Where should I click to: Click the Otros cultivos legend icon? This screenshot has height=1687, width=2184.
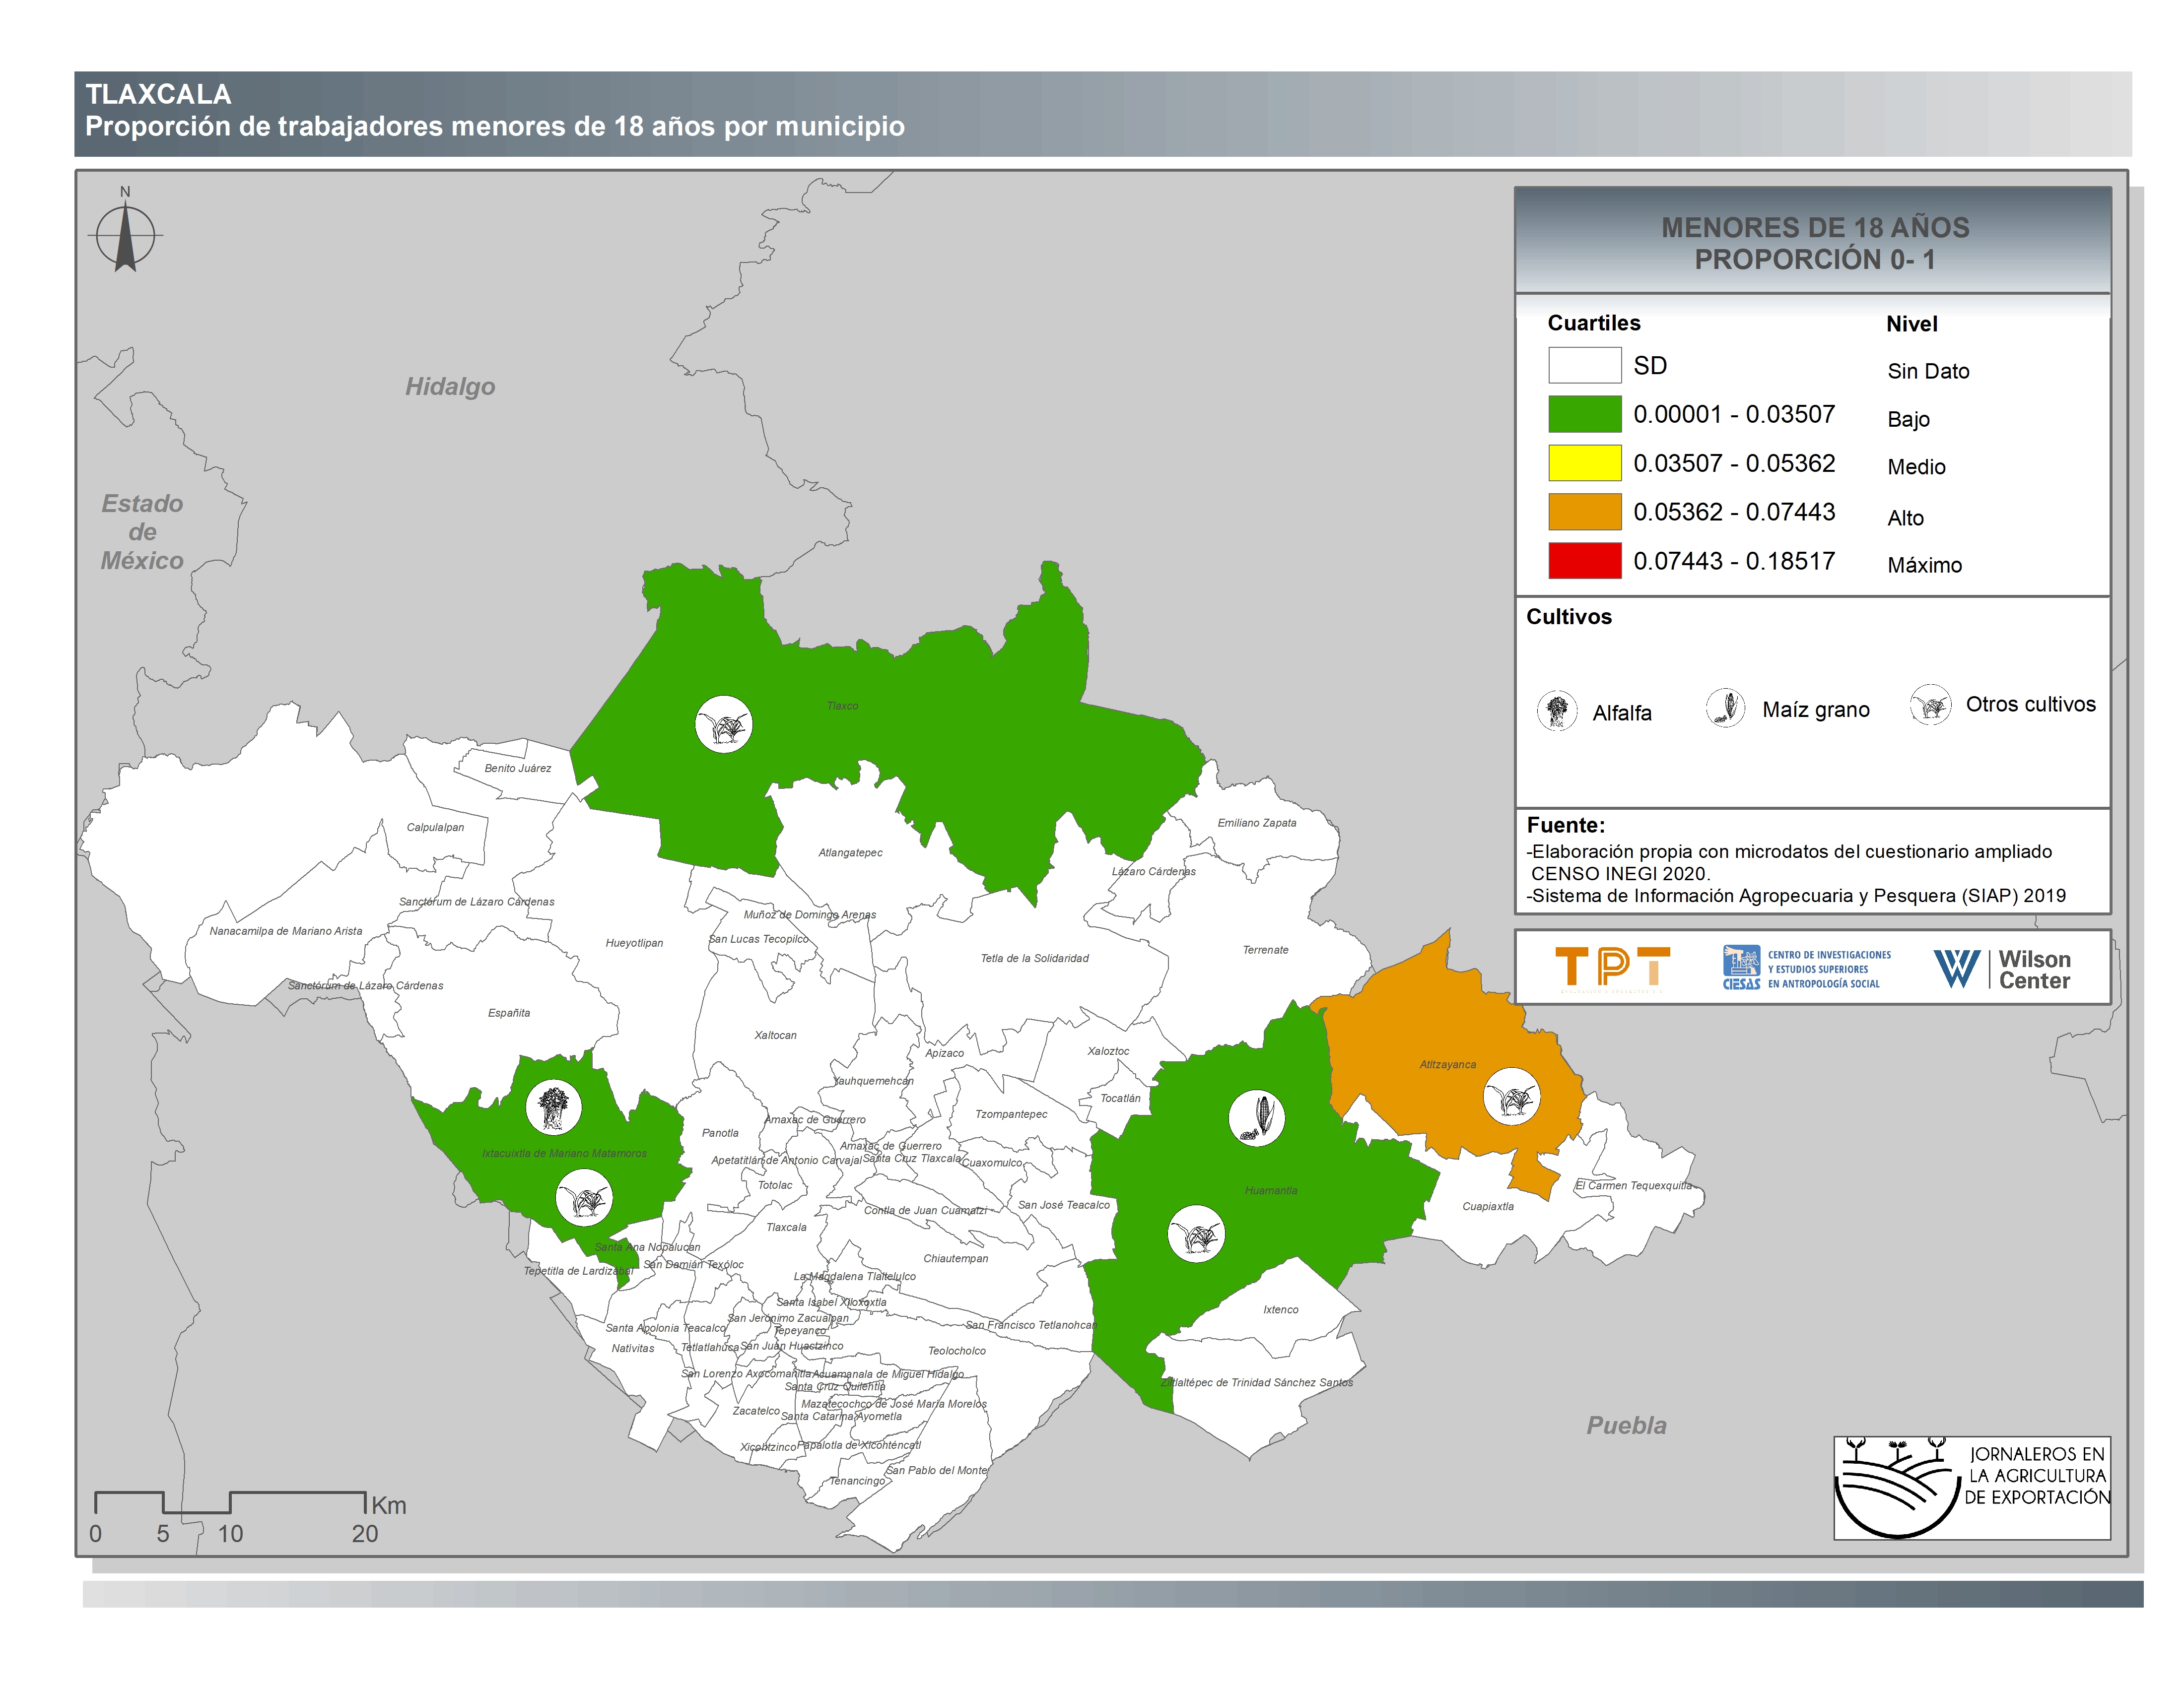point(1930,705)
